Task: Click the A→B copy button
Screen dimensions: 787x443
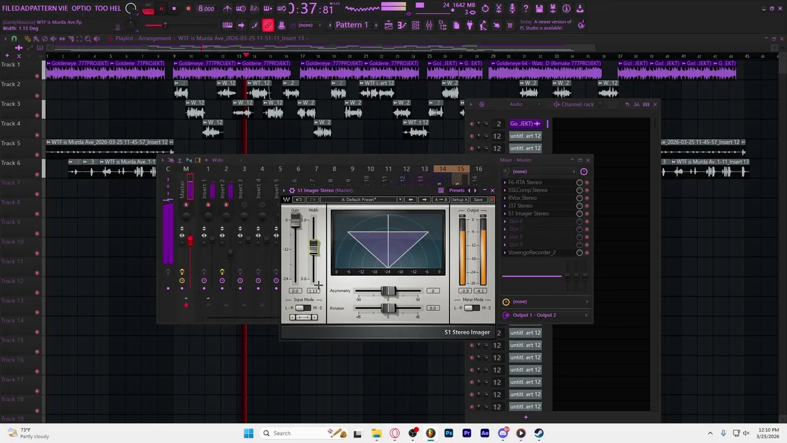Action: [441, 199]
